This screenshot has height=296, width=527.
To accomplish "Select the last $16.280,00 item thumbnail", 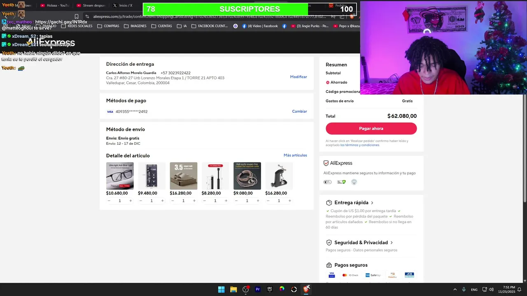I will coord(279,176).
